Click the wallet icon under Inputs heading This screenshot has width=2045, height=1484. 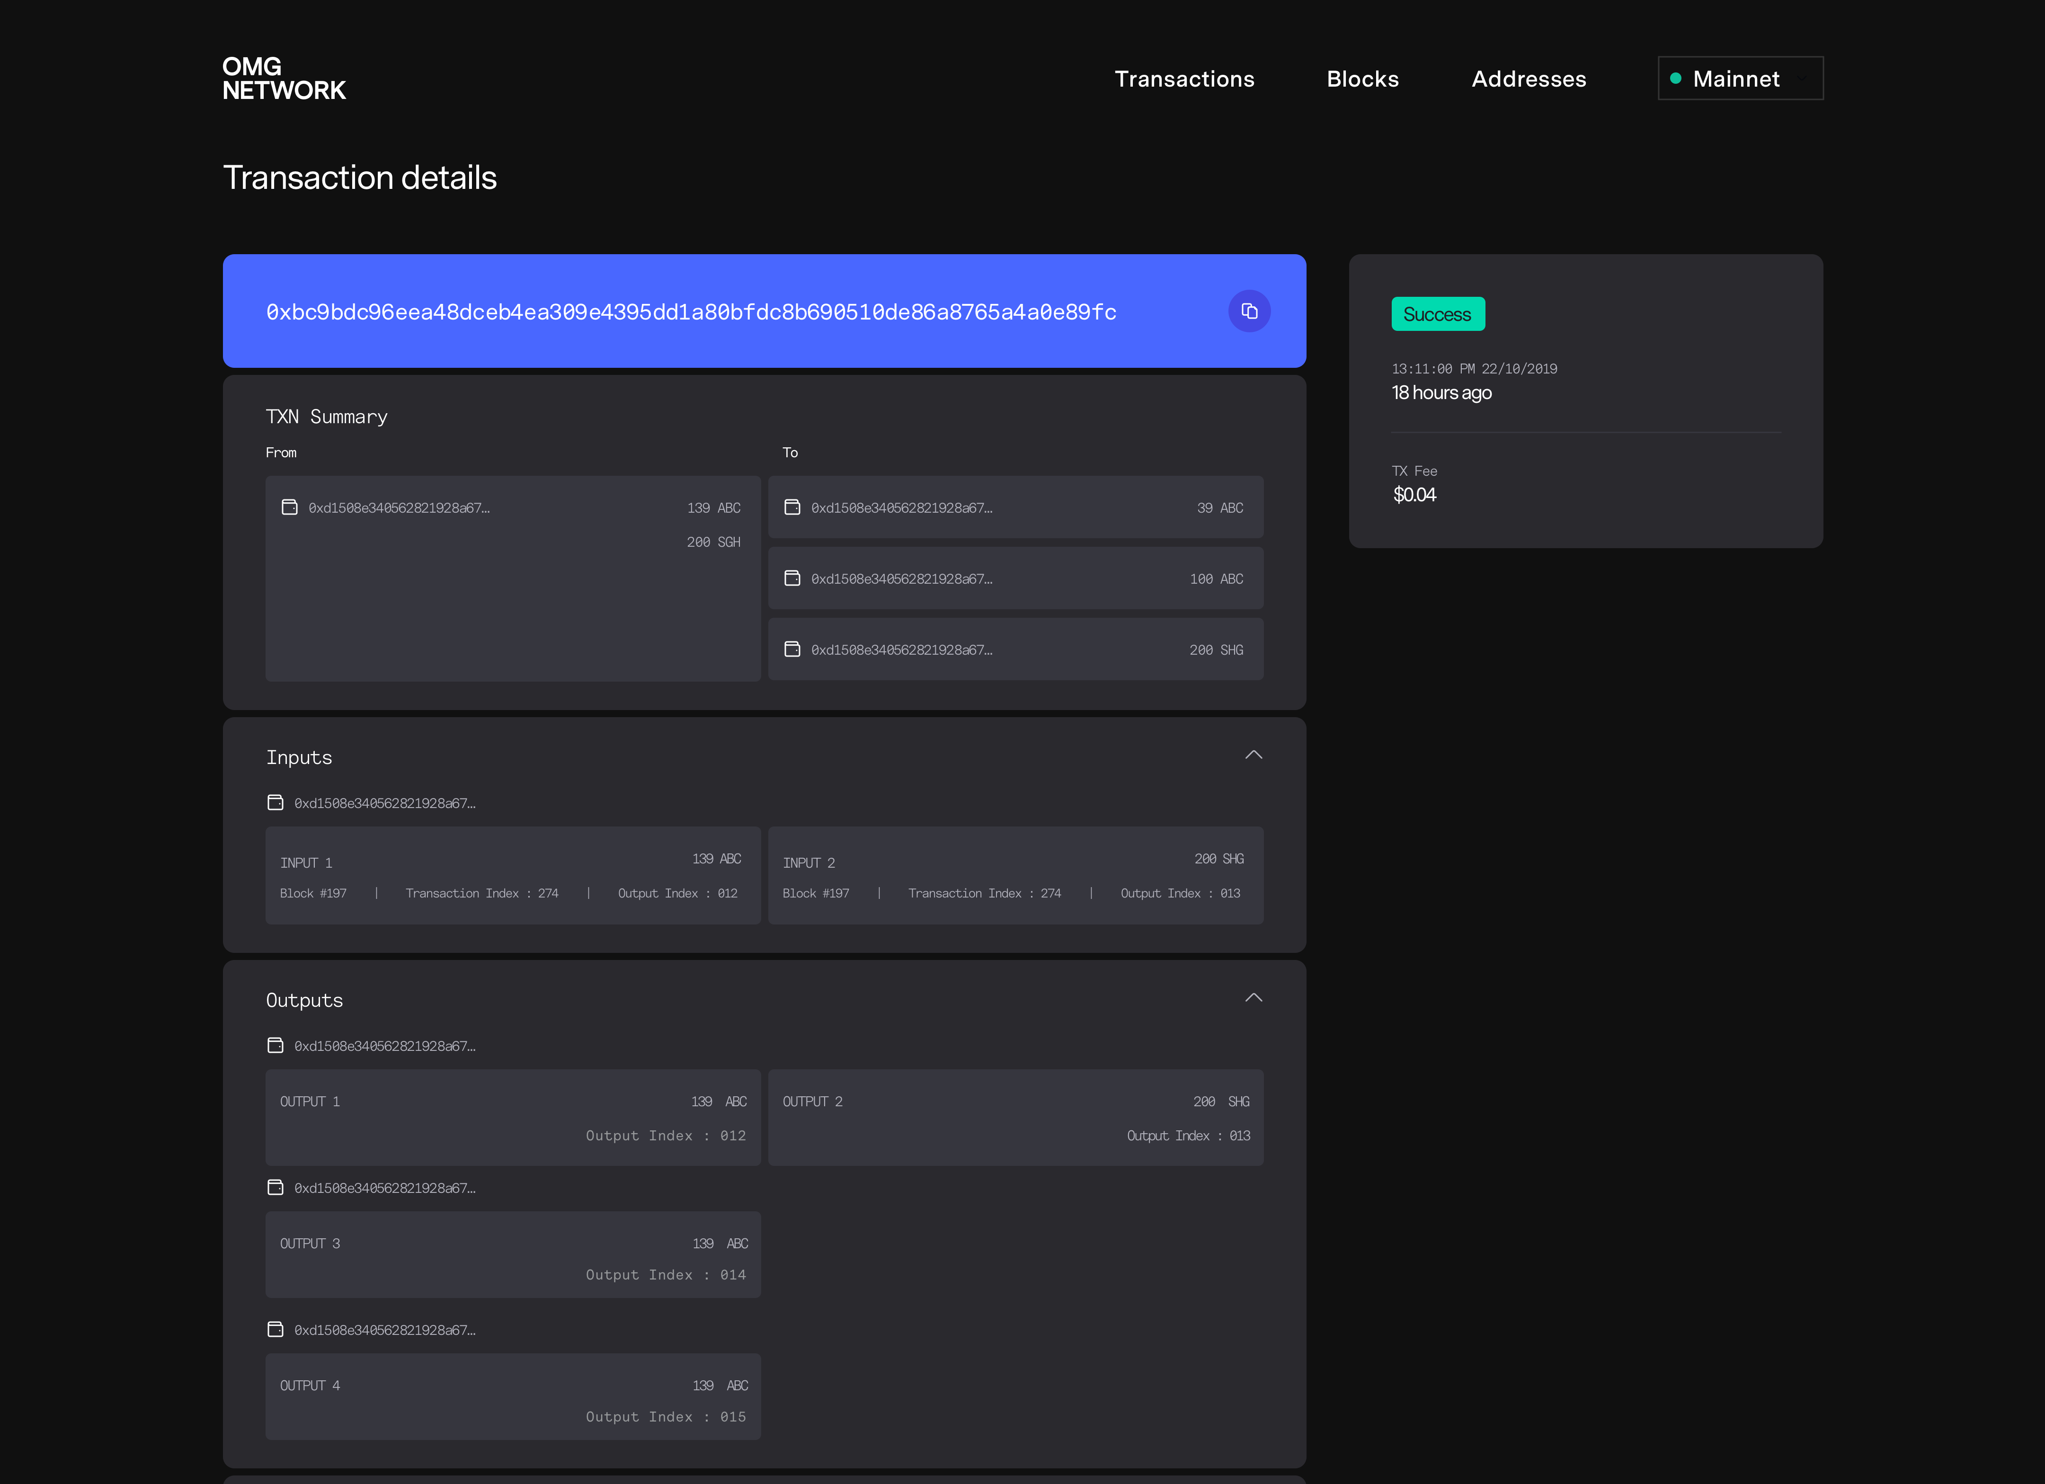(276, 802)
